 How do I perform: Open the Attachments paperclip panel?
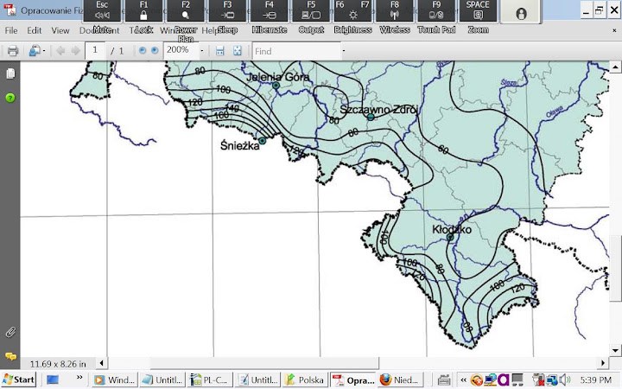10,332
